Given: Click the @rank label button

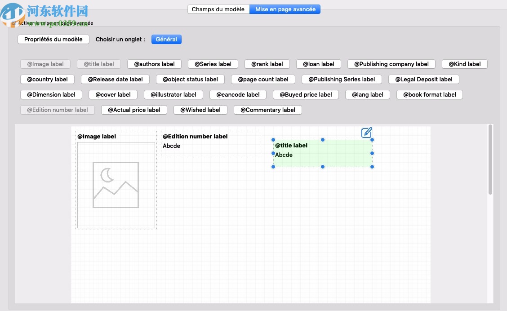Looking at the screenshot, I should [267, 64].
